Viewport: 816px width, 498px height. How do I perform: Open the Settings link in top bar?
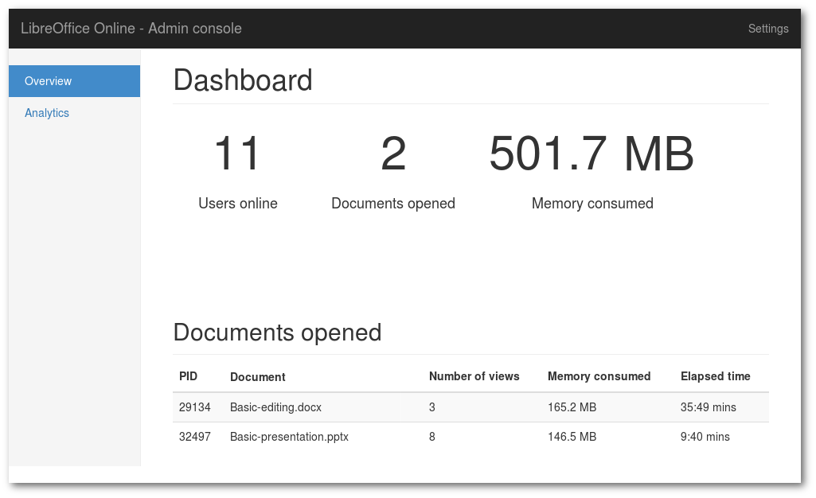767,29
